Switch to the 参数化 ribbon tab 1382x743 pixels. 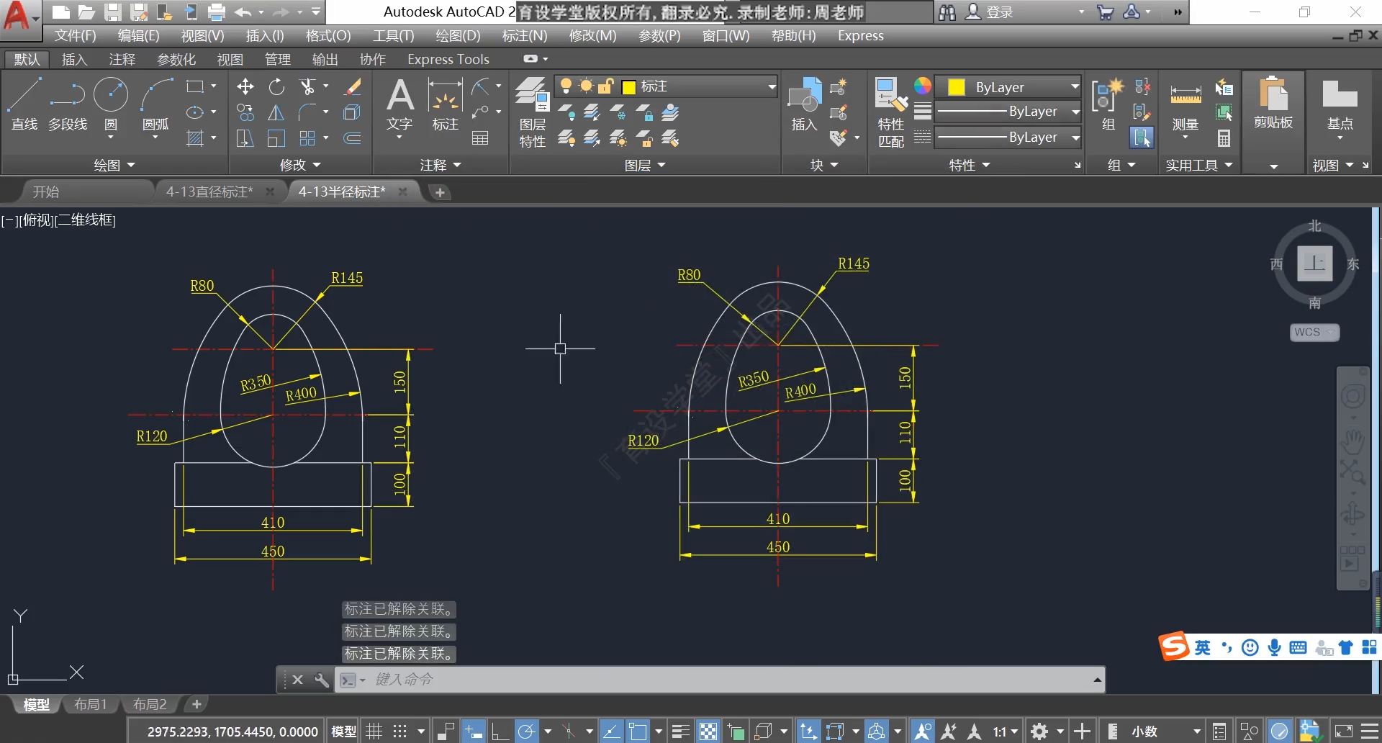tap(176, 59)
